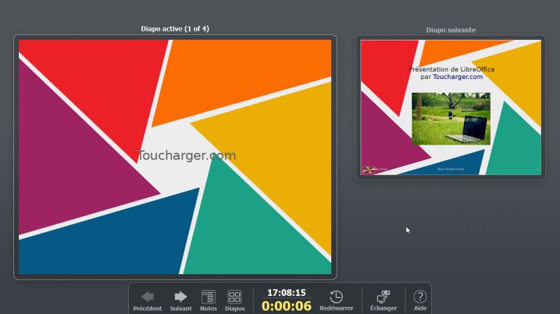Advance with the Suivant arrow button
This screenshot has width=560, height=314.
tap(181, 301)
